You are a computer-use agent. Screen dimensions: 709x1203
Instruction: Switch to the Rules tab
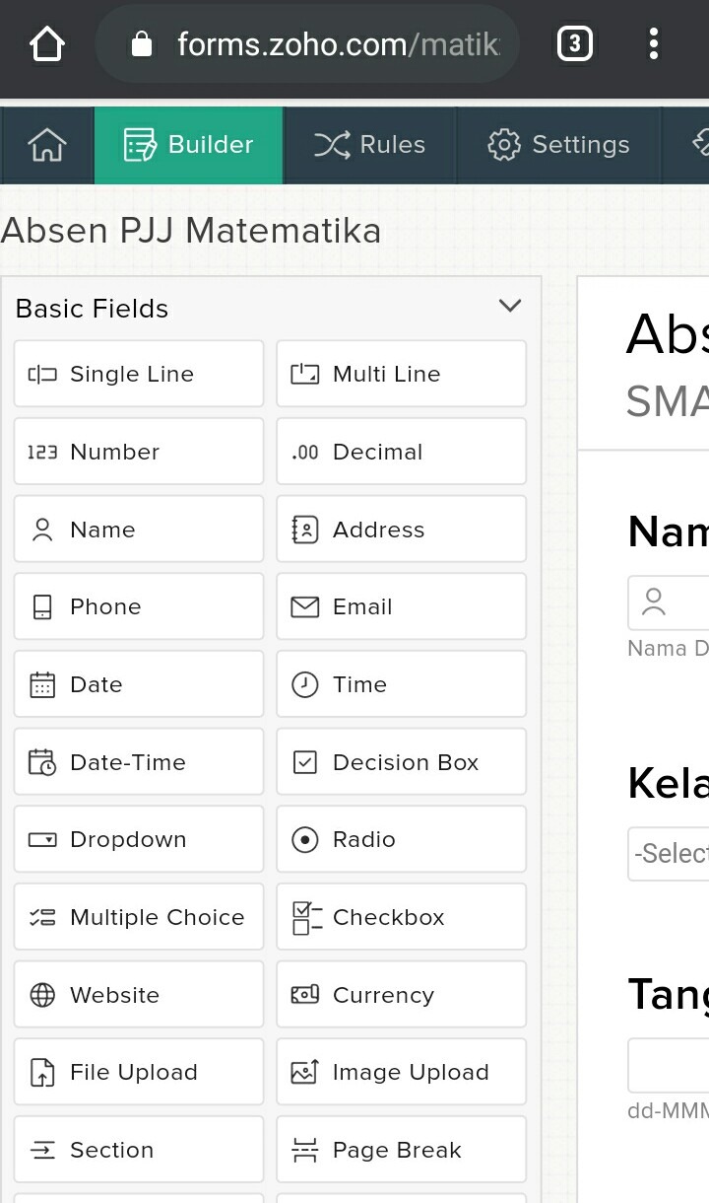(370, 145)
